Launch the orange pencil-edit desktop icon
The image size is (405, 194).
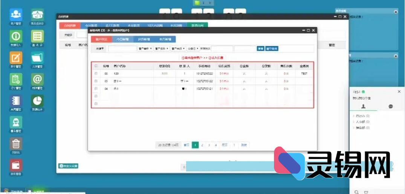tap(16, 58)
